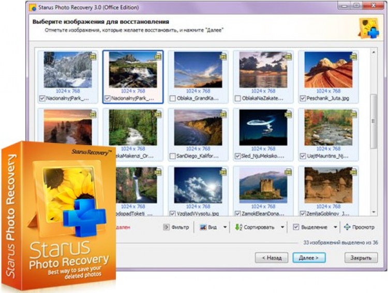Click the scrollbar down arrow

[374, 213]
